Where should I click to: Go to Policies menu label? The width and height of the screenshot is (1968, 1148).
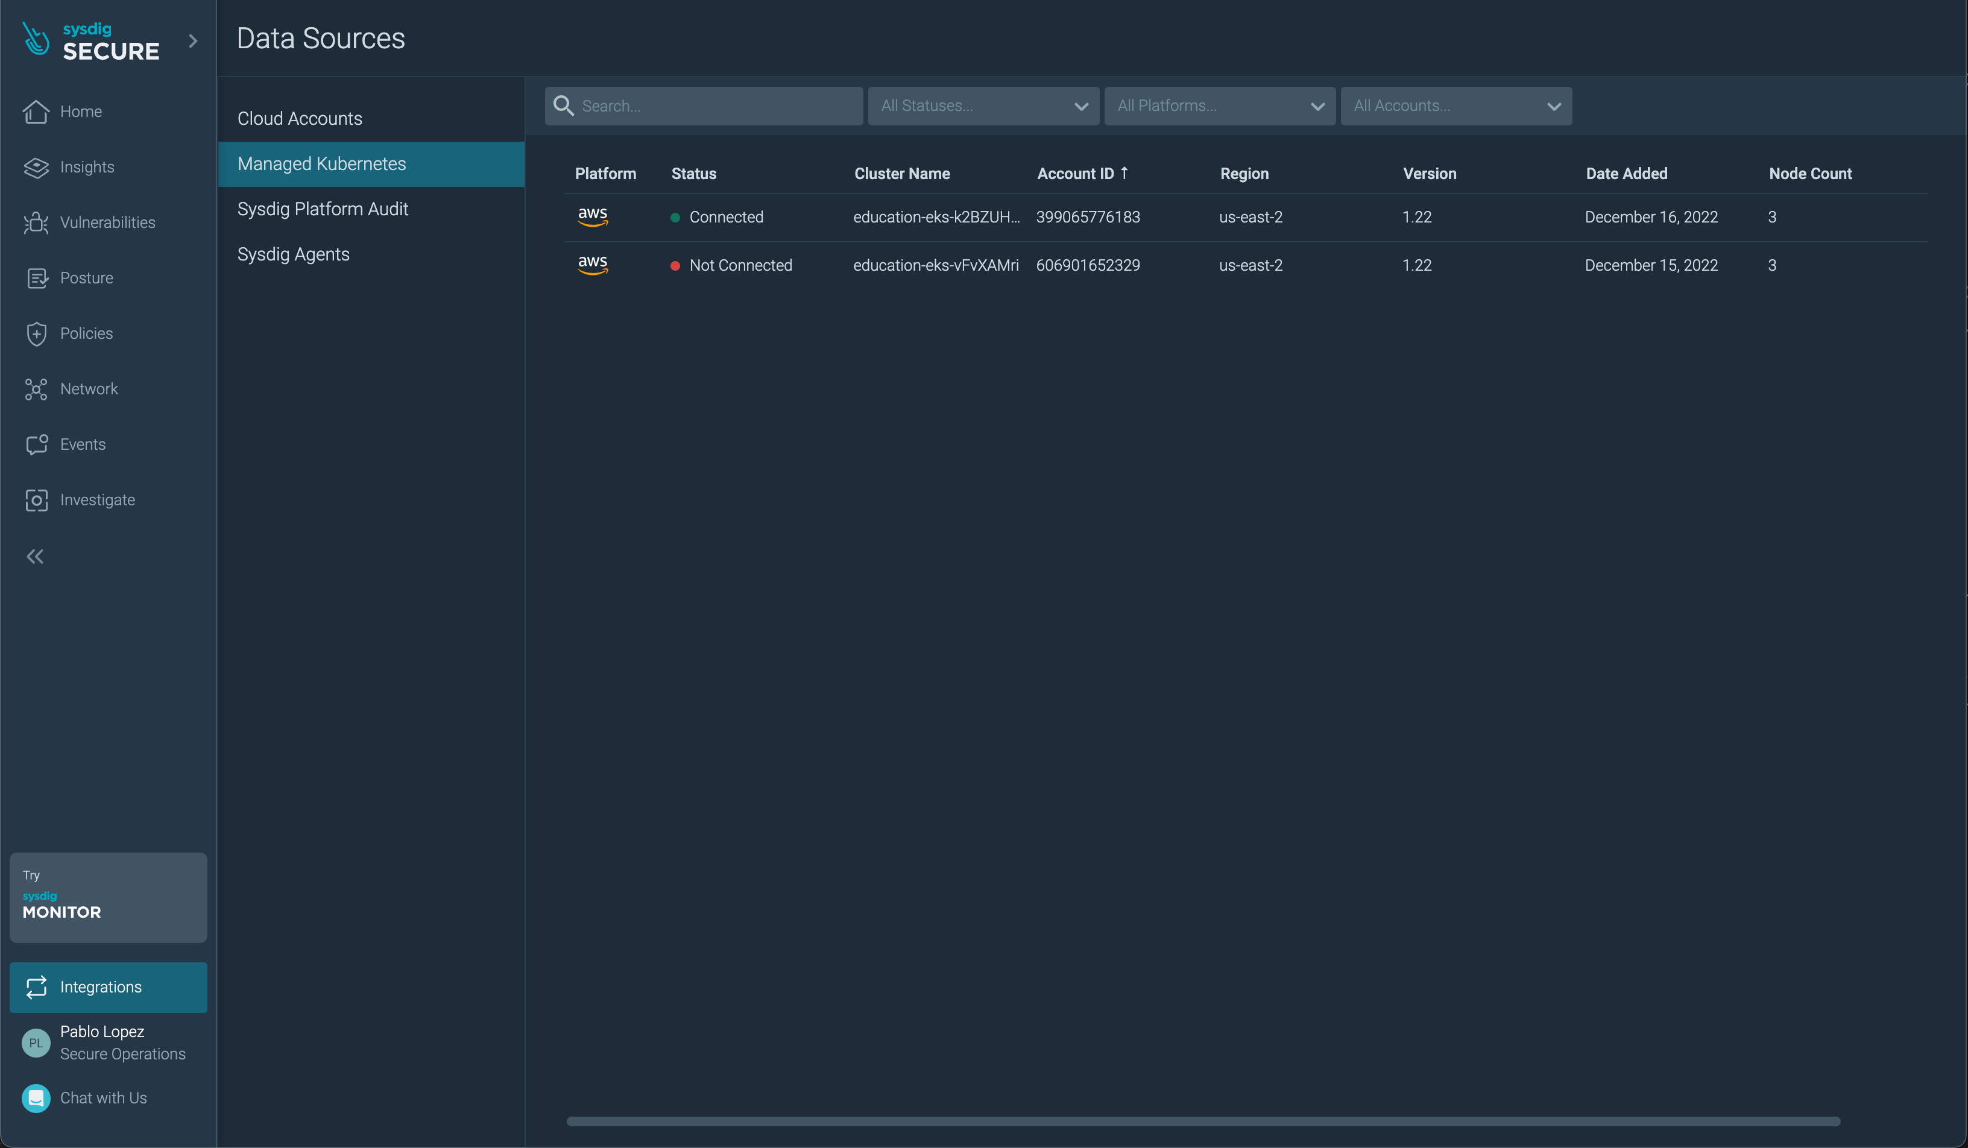click(x=86, y=333)
